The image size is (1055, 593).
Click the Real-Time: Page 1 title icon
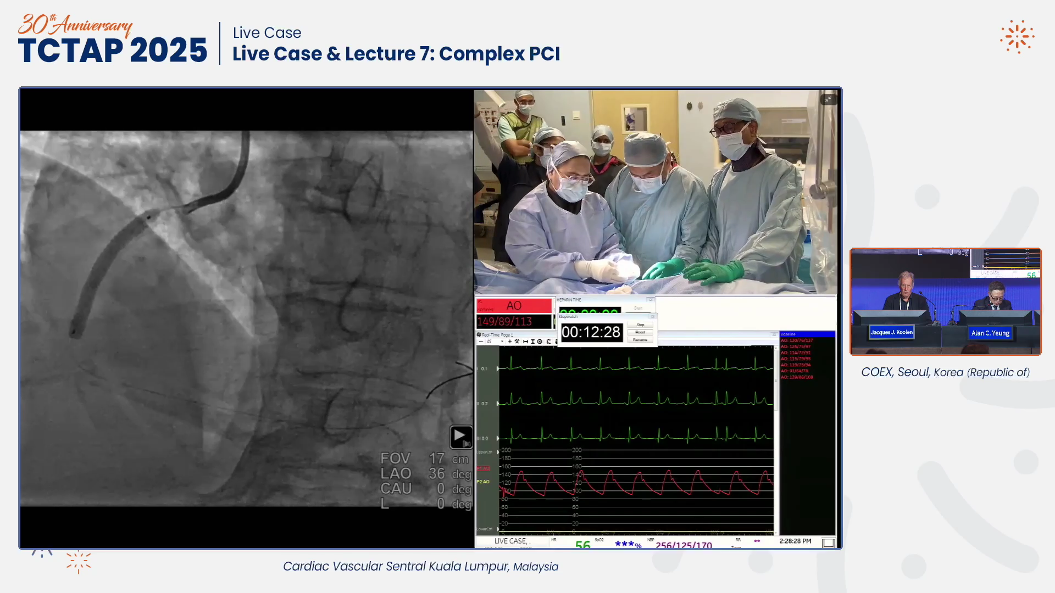(479, 334)
